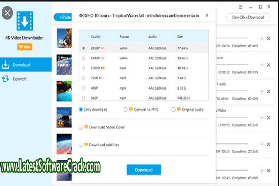This screenshot has height=186, width=279.
Task: Pause the download at 49.40% completed
Action: (262, 38)
